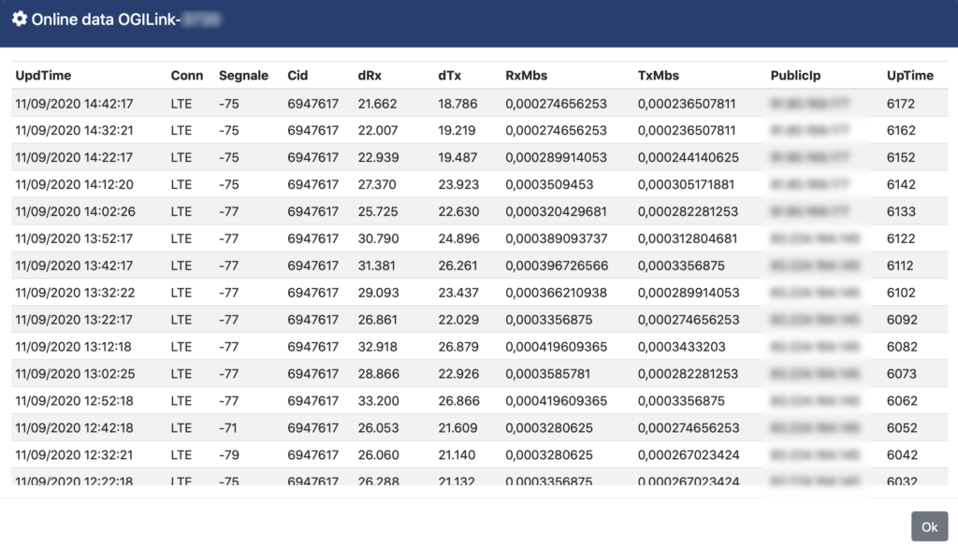Select the UpTime column header
The image size is (958, 546).
[910, 76]
